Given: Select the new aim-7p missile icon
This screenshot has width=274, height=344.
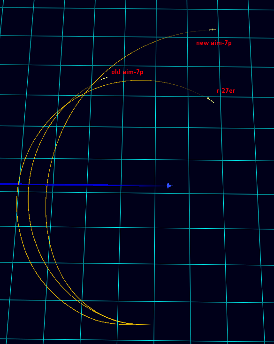Looking at the screenshot, I should tap(213, 30).
